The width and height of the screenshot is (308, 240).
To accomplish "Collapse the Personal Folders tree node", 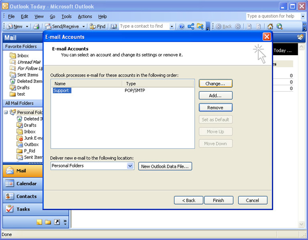I will (x=6, y=113).
